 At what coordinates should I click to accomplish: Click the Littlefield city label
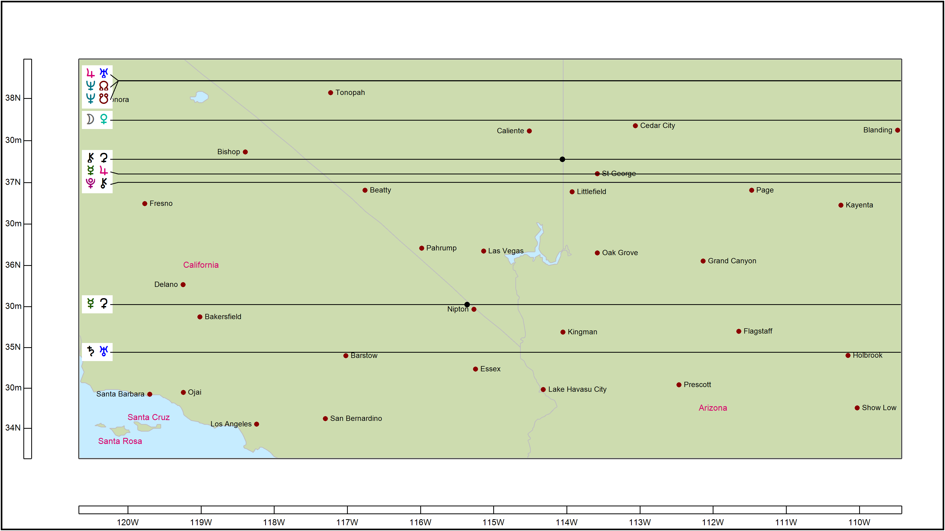pyautogui.click(x=591, y=192)
